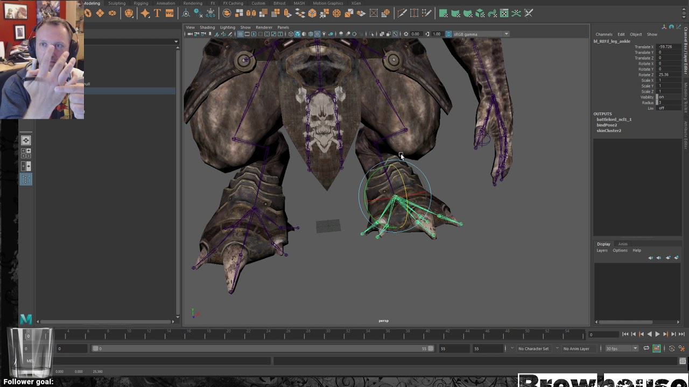Toggle the auto keyframe icon
Viewport: 689px width, 387px height.
[657, 348]
